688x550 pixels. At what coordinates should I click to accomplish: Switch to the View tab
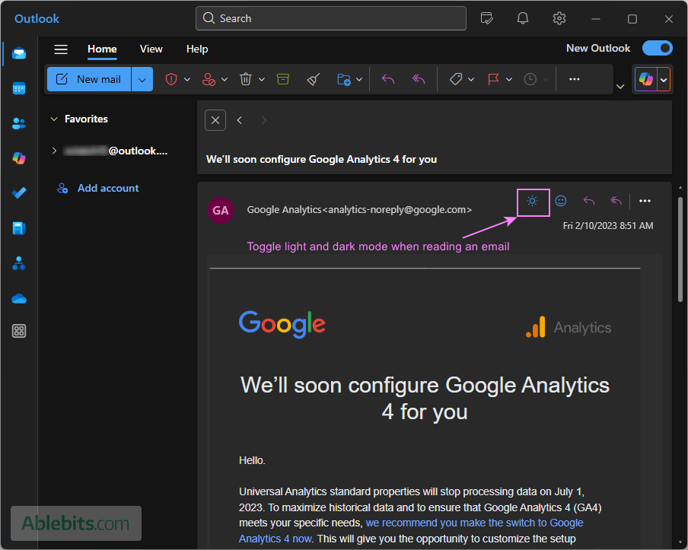tap(151, 49)
